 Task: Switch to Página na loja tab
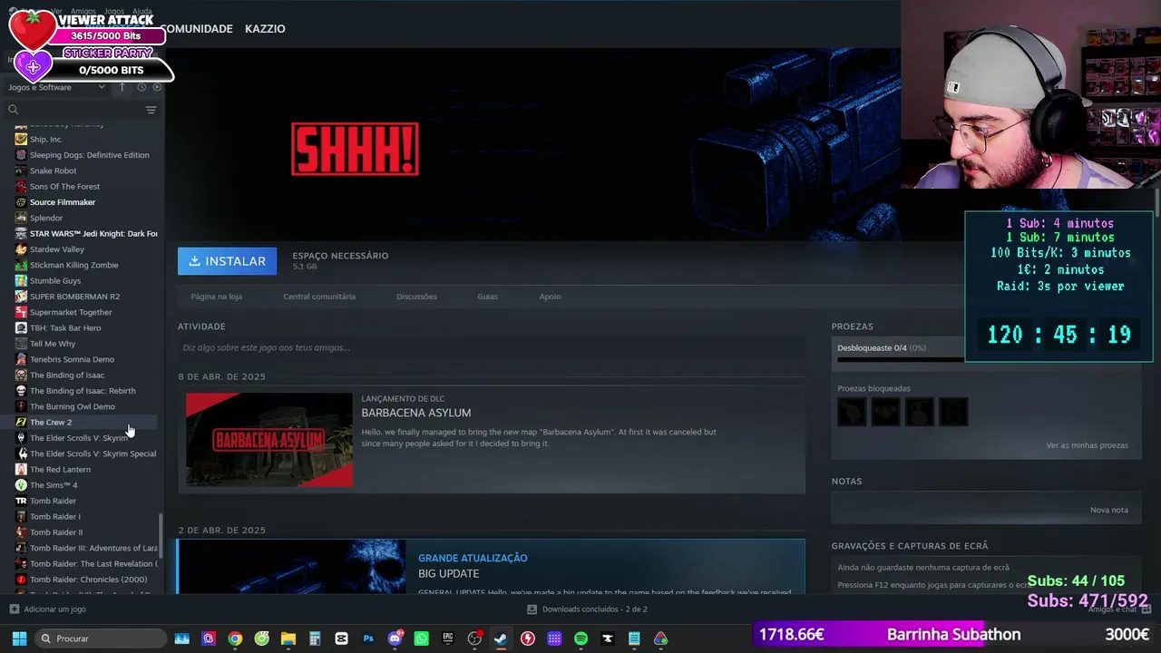tap(216, 297)
